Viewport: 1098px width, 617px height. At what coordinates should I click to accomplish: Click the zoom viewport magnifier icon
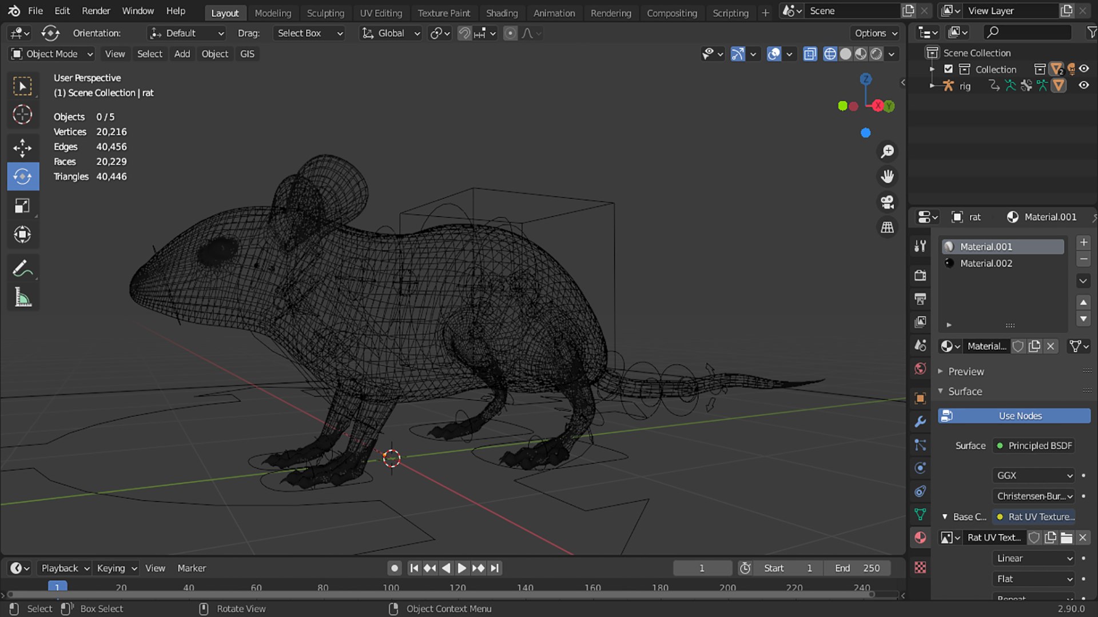point(887,151)
